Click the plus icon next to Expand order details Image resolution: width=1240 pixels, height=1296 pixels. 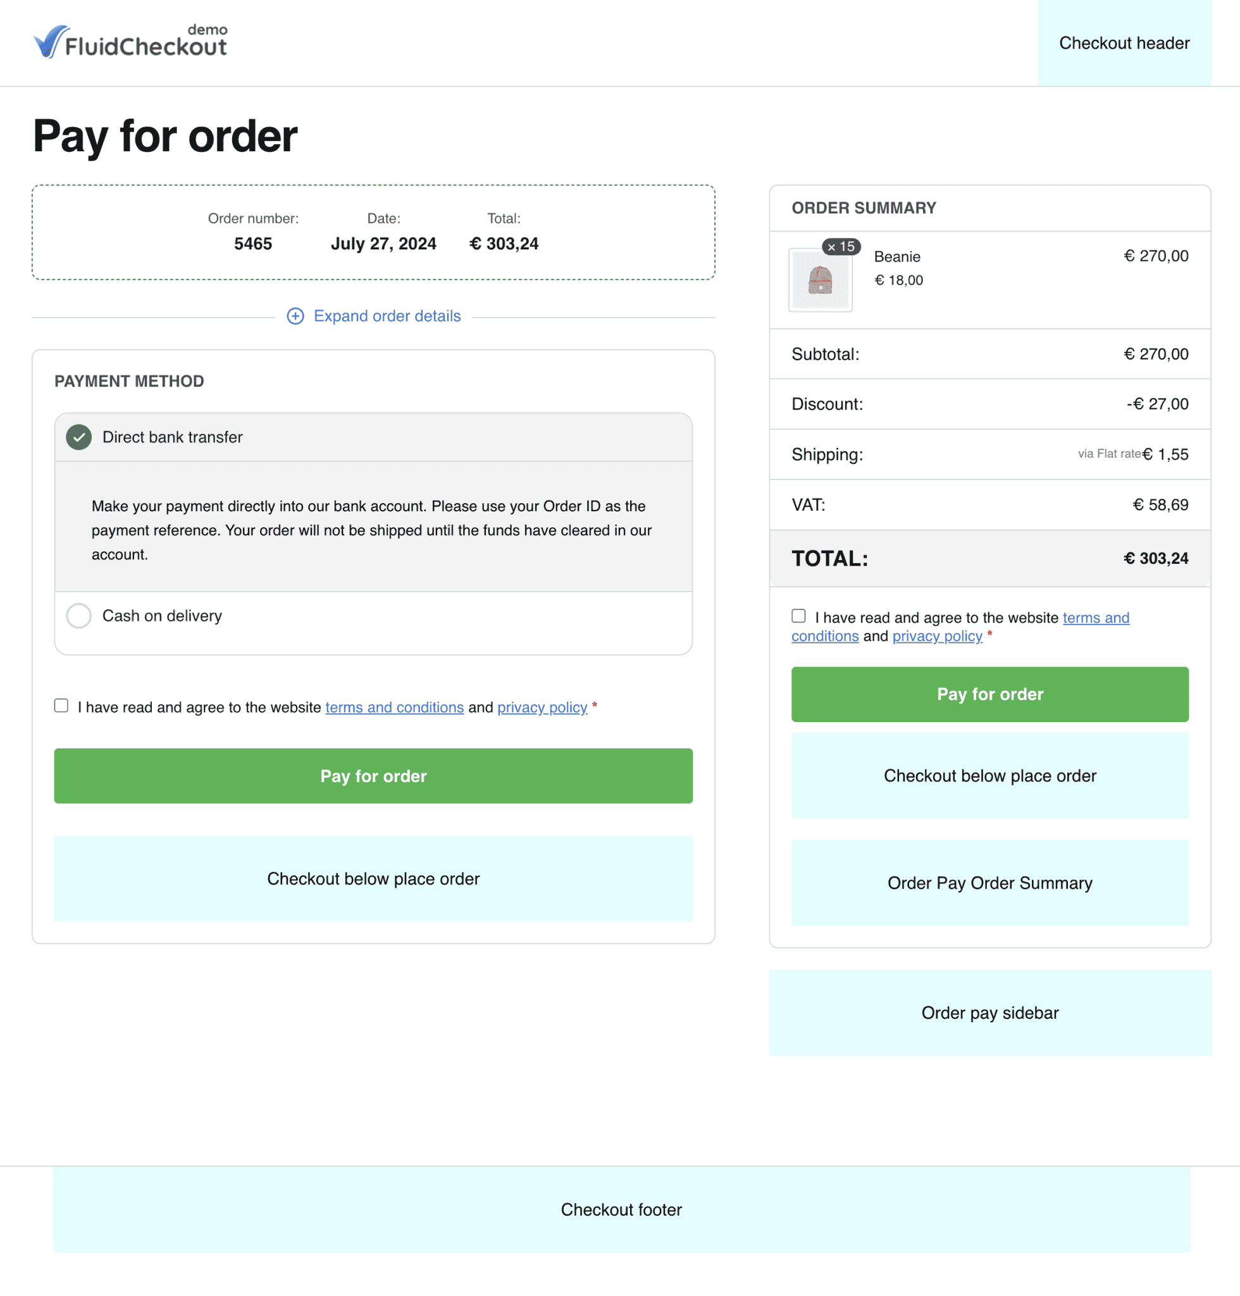coord(295,316)
